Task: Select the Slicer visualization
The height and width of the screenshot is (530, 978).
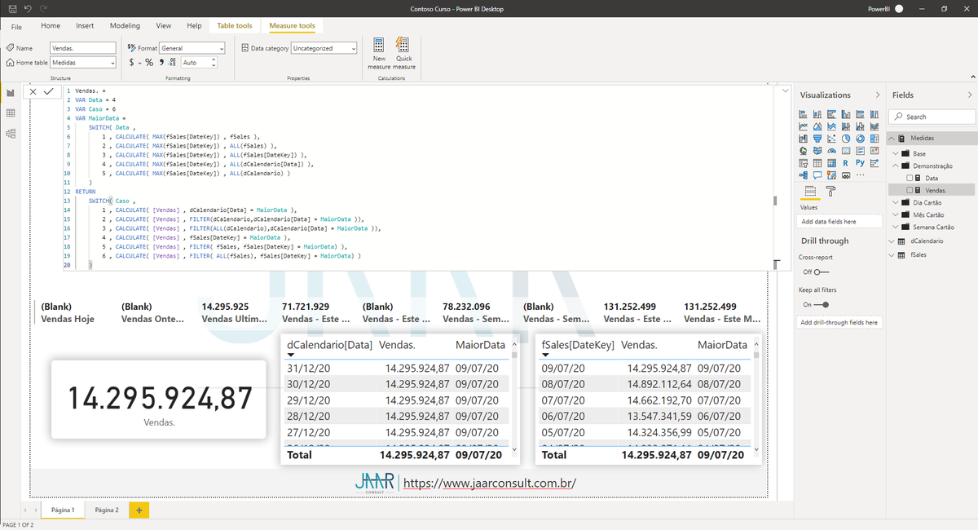Action: [x=804, y=162]
